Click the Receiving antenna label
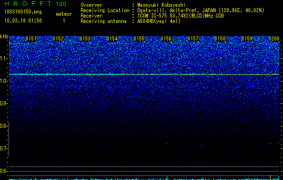The image size is (283, 180). [103, 21]
